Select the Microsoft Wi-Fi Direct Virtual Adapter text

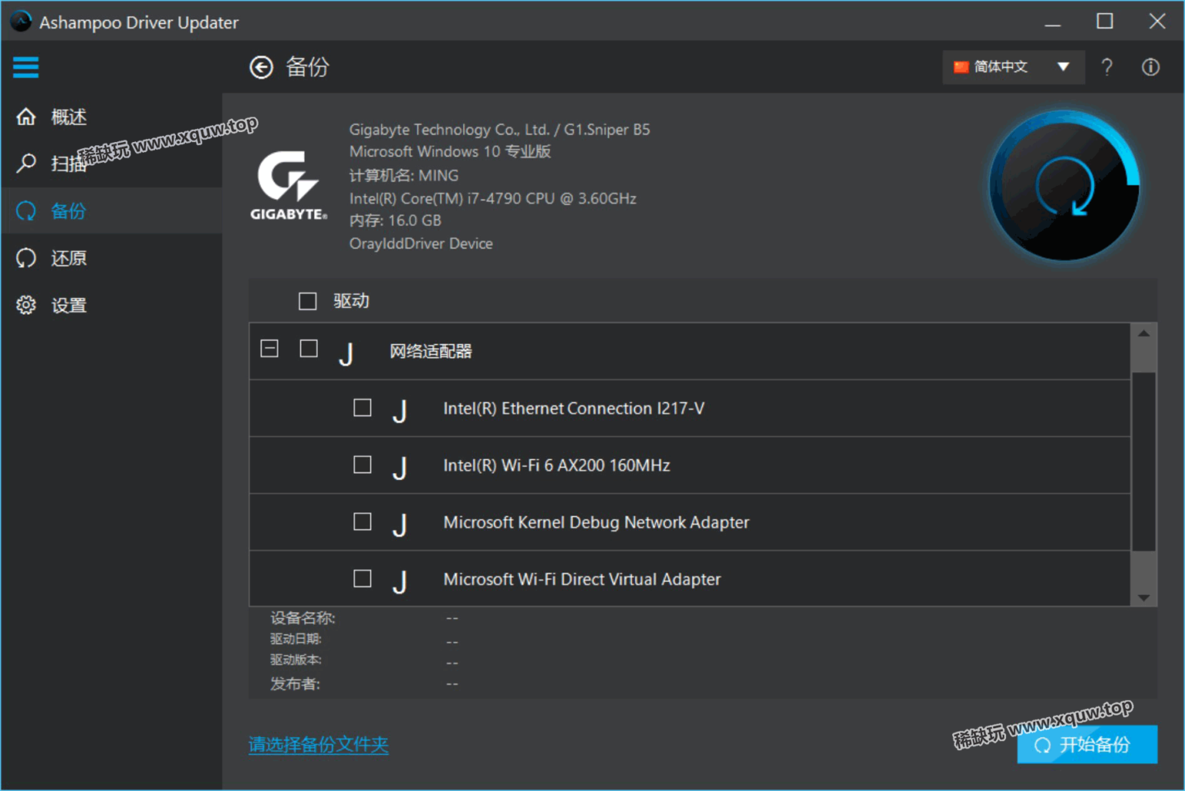coord(582,580)
